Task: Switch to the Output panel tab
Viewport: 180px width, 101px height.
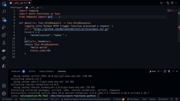Action: [x=32, y=71]
